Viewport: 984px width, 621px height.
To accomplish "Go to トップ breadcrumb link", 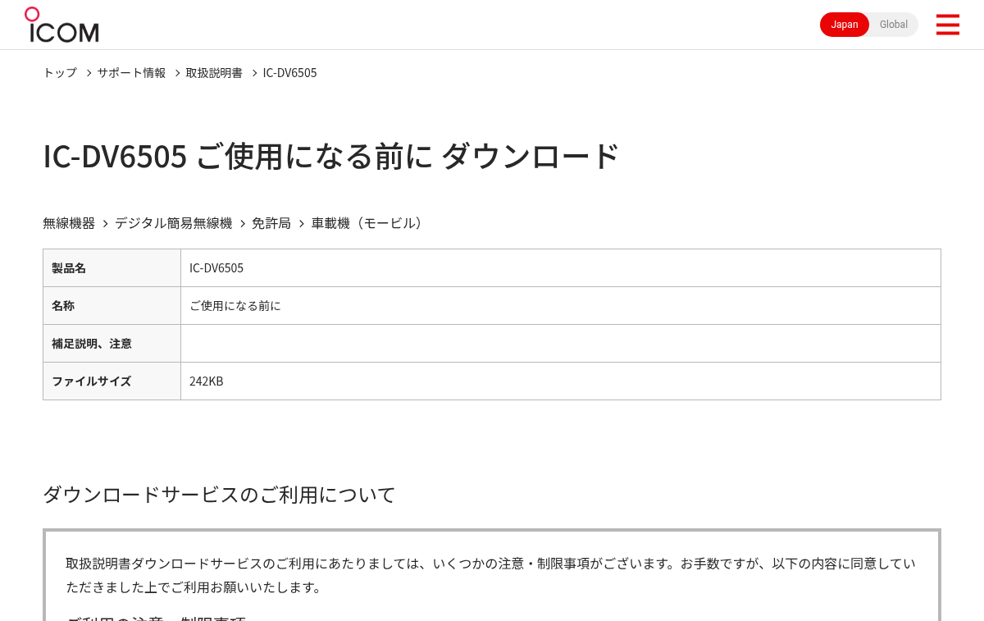I will 60,72.
